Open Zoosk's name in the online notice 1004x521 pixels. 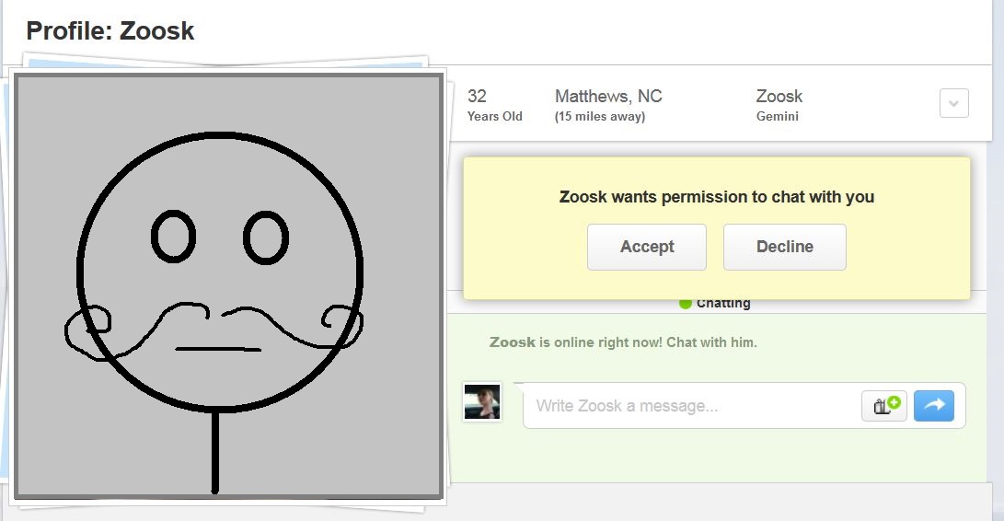(512, 342)
